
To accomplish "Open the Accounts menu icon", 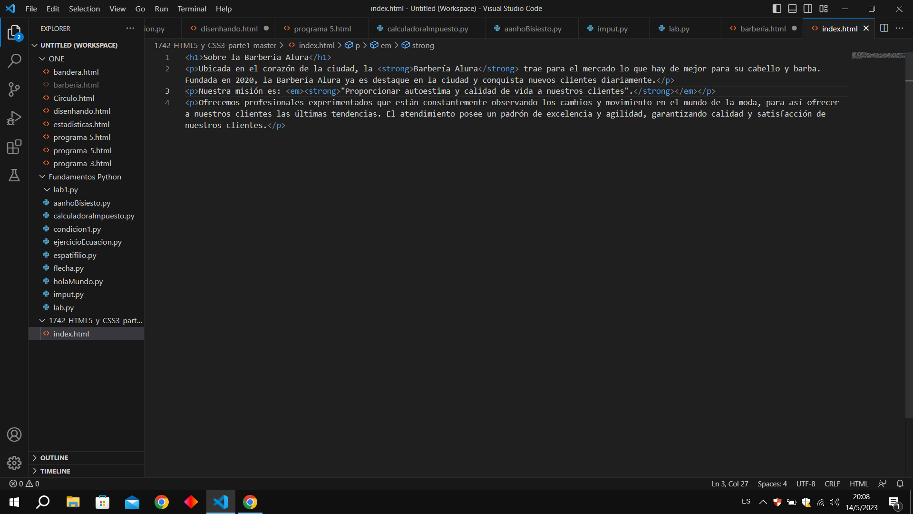I will pyautogui.click(x=14, y=435).
